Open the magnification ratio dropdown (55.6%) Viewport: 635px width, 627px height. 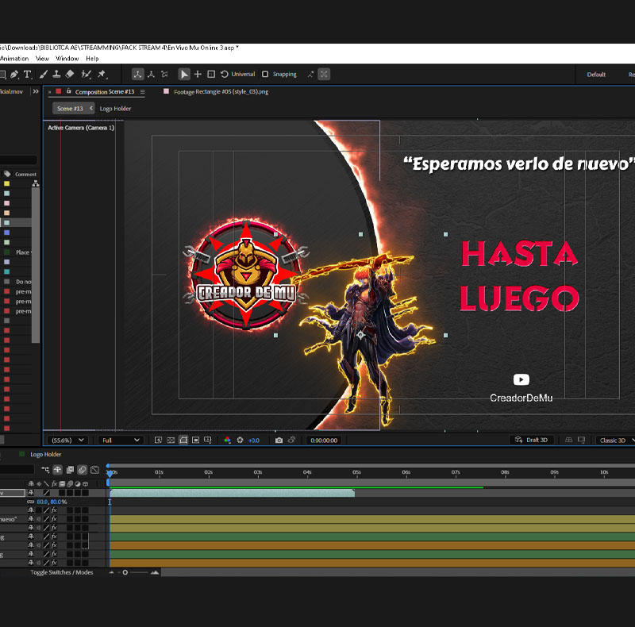tap(67, 440)
